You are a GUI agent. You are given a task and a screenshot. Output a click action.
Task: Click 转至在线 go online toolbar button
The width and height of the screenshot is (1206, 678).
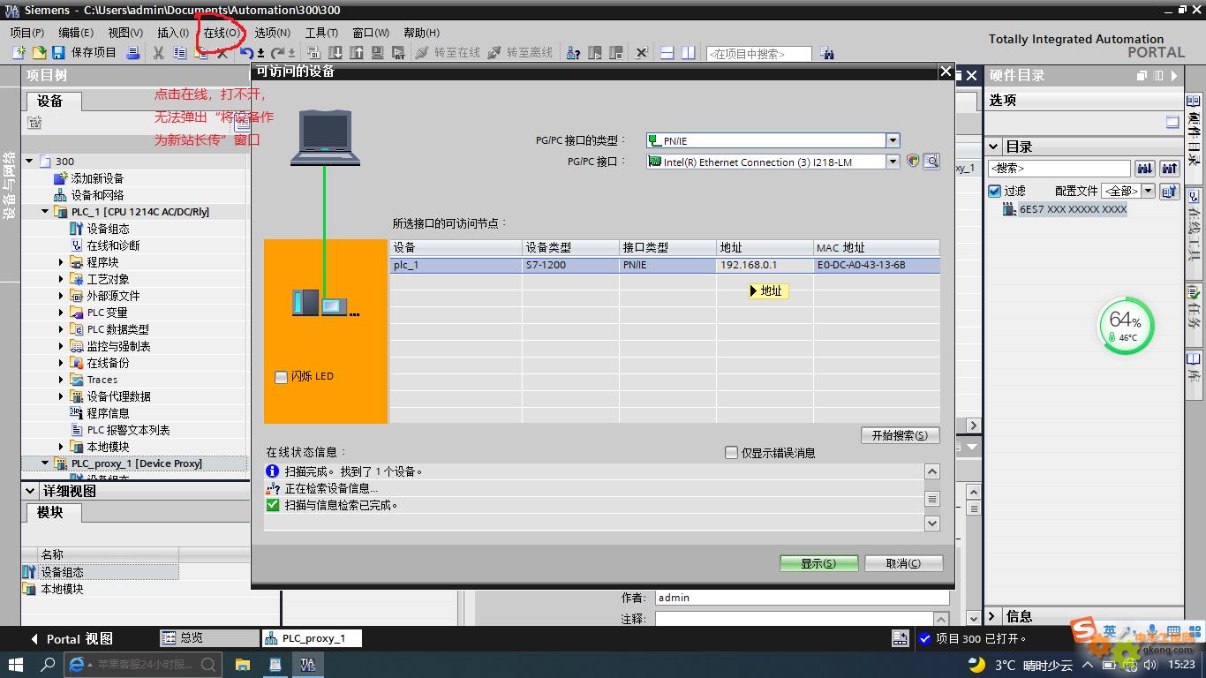(448, 53)
